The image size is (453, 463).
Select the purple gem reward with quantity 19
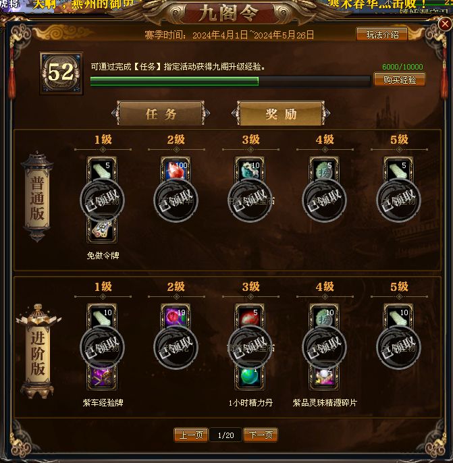[176, 317]
